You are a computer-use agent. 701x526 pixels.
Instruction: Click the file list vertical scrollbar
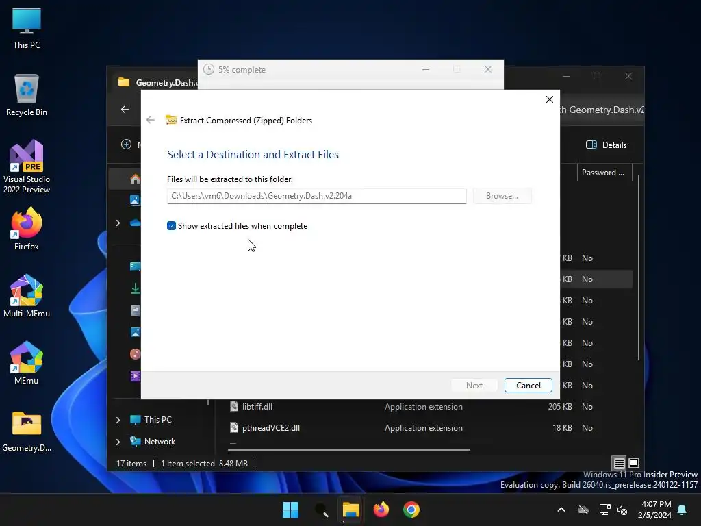tap(639, 268)
